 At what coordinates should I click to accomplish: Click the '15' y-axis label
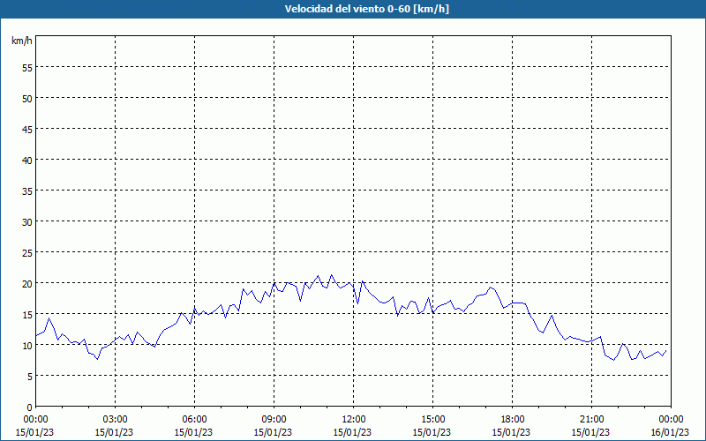(27, 315)
